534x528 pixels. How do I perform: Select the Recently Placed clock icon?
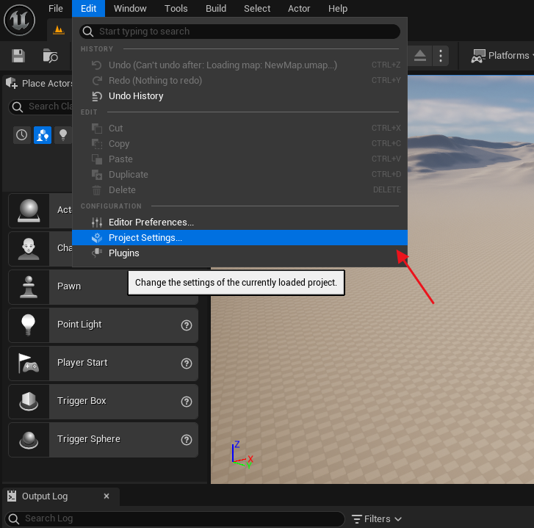point(22,135)
